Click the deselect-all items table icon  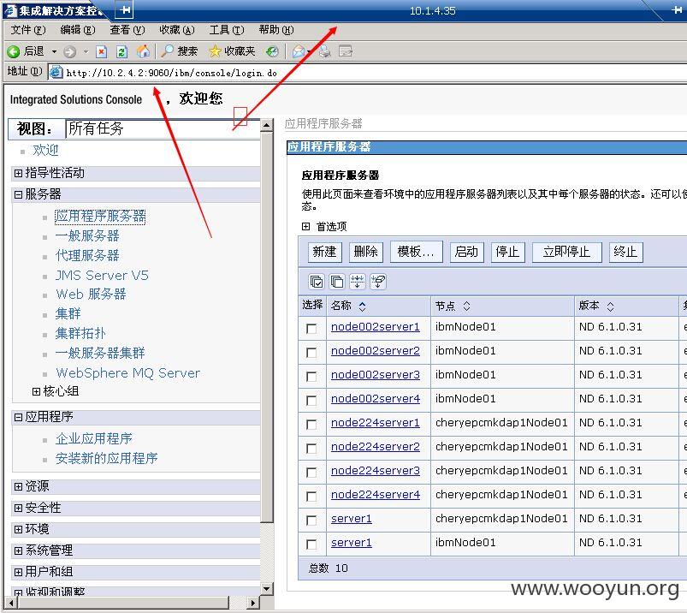point(337,282)
